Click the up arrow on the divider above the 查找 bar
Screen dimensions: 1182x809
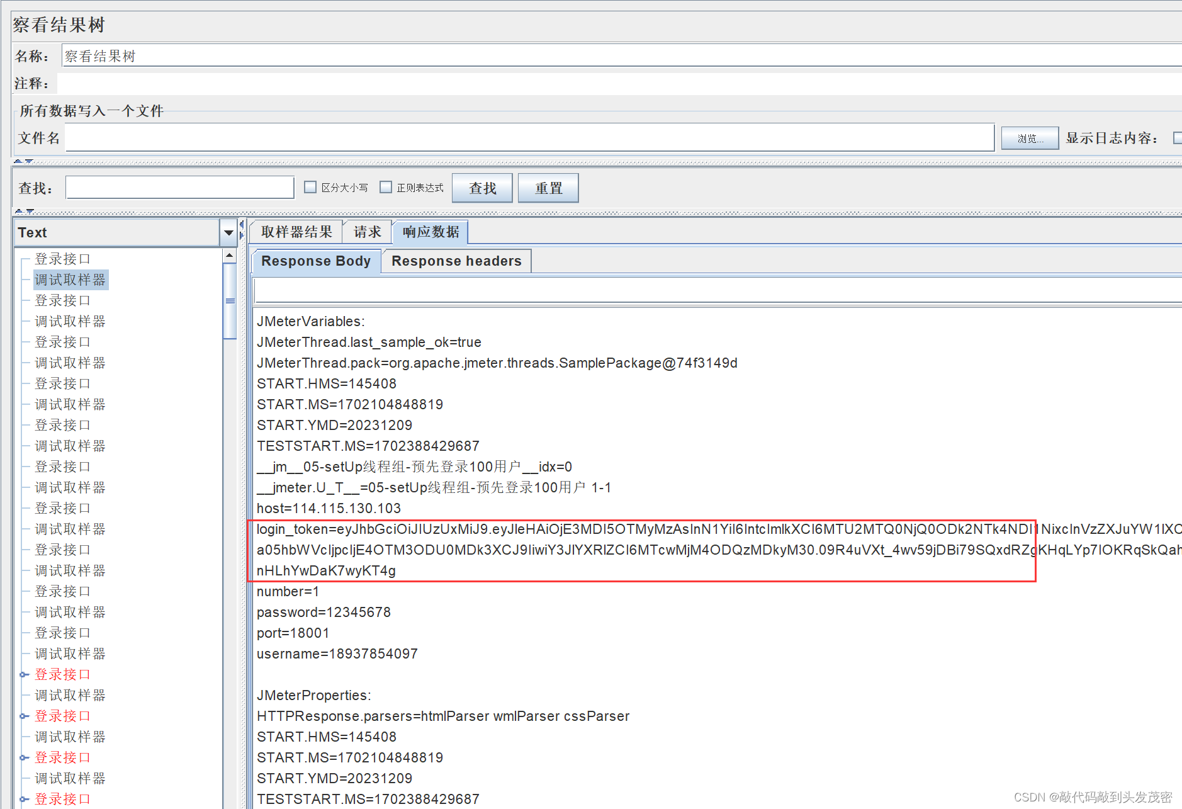pyautogui.click(x=18, y=162)
